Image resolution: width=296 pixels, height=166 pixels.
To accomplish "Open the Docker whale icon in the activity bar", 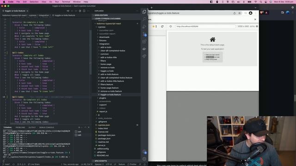I will (144, 49).
